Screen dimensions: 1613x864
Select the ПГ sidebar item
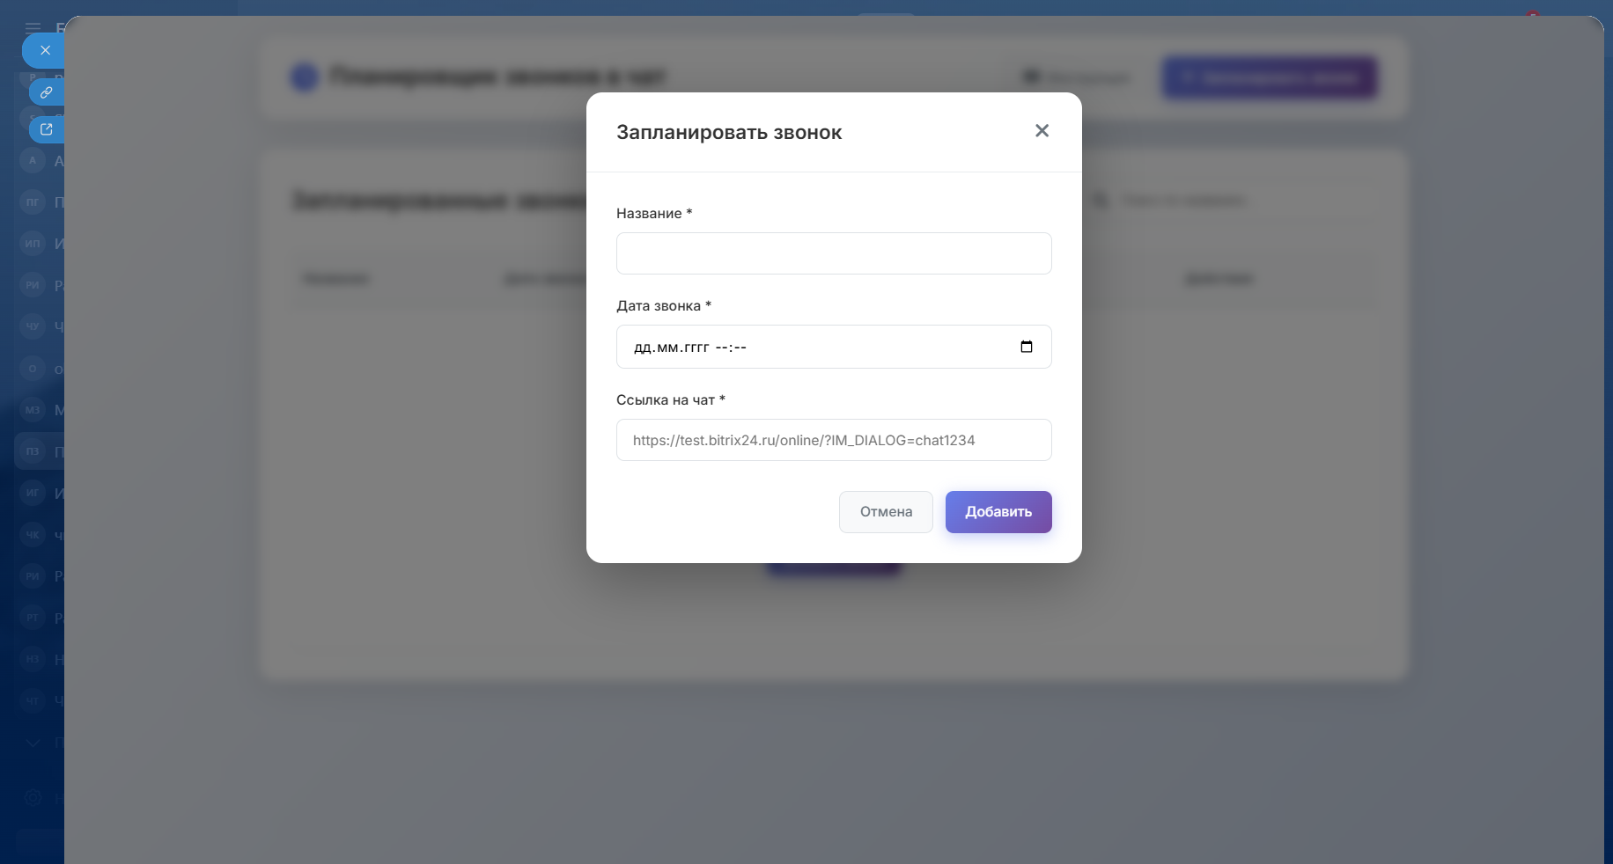(x=33, y=202)
